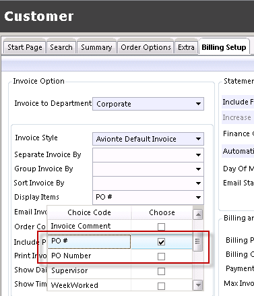
Task: Open the Start Page tab
Action: tap(25, 47)
